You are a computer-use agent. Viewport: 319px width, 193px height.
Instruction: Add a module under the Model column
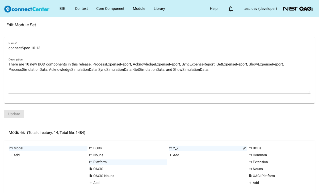coord(15,155)
